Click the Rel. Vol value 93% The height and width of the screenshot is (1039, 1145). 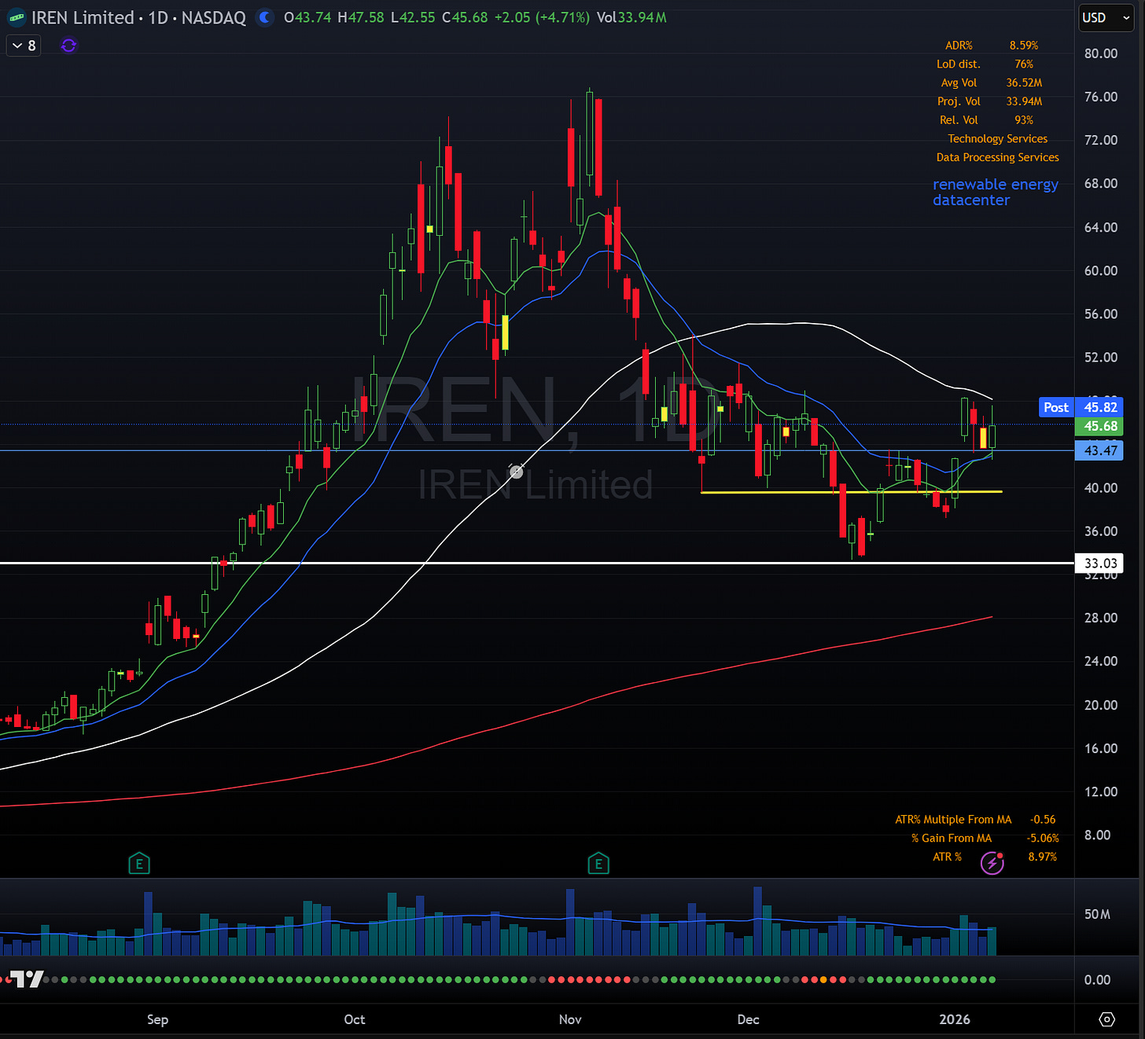pos(1024,120)
